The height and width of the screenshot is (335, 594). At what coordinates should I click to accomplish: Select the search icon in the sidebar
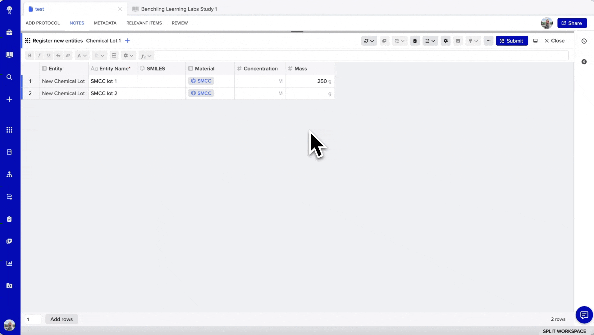[9, 77]
